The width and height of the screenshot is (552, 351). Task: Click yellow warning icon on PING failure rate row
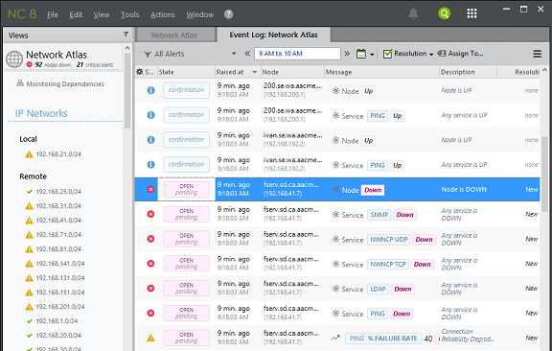point(150,338)
